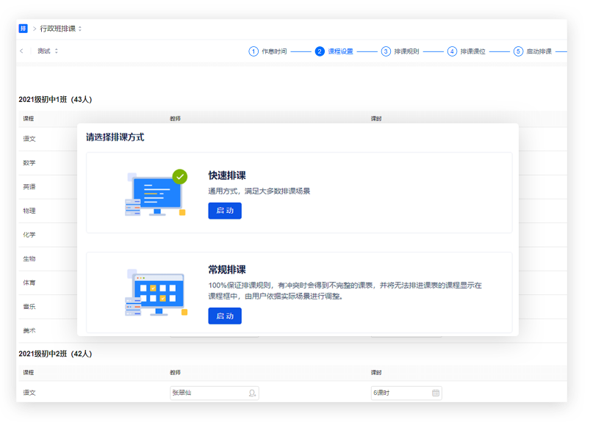The height and width of the screenshot is (422, 590).
Task: Click the teacher field showing 张丽仙
Action: click(214, 393)
